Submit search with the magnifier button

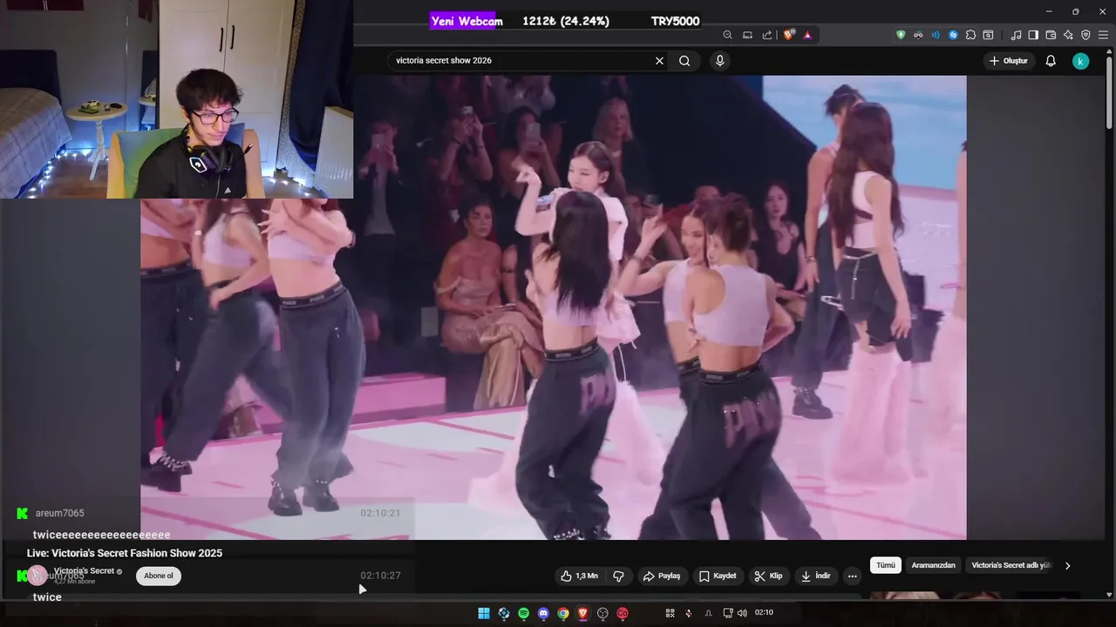[684, 61]
